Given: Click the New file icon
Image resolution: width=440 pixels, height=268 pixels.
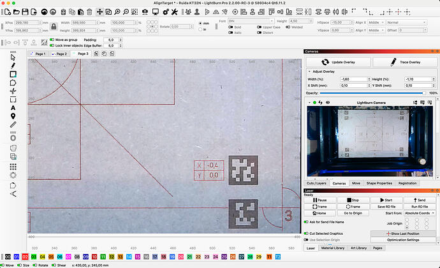Looking at the screenshot, I should coord(8,11).
